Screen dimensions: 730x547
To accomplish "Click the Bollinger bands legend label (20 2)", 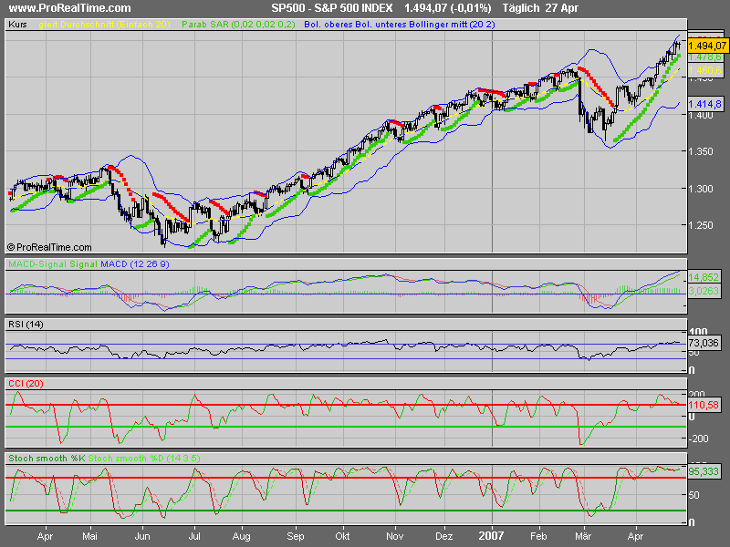I will tap(400, 25).
